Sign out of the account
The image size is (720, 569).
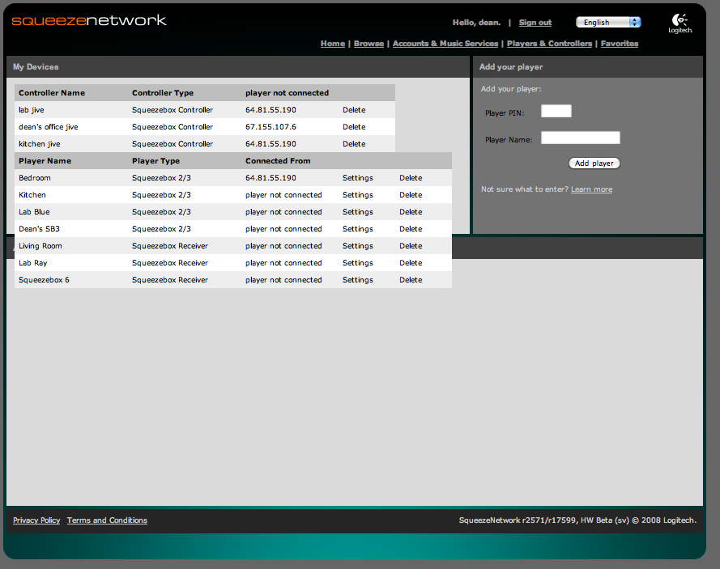535,23
